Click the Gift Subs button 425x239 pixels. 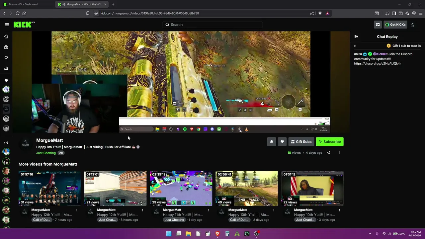(301, 142)
